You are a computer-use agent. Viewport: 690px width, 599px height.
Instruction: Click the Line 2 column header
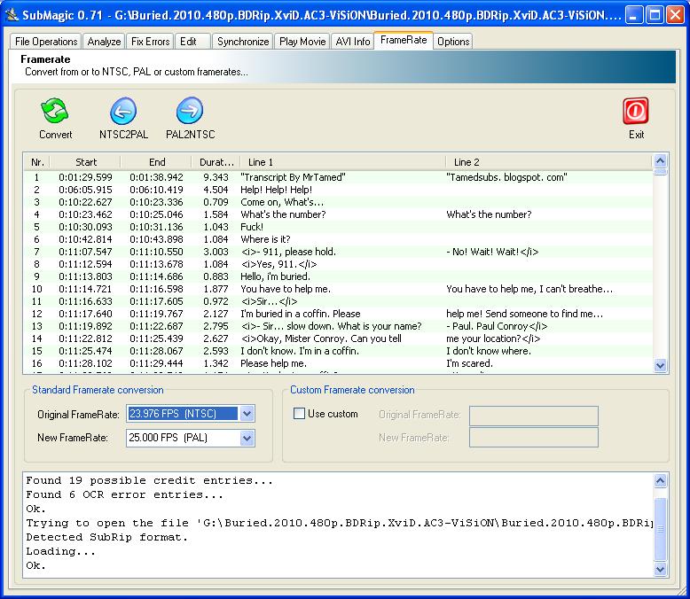tap(549, 162)
